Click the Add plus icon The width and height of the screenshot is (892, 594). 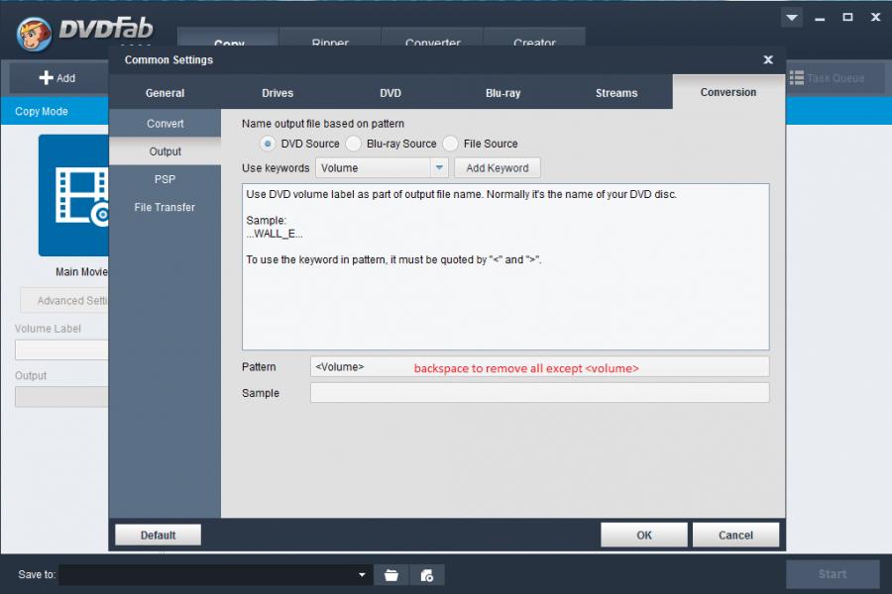coord(47,78)
